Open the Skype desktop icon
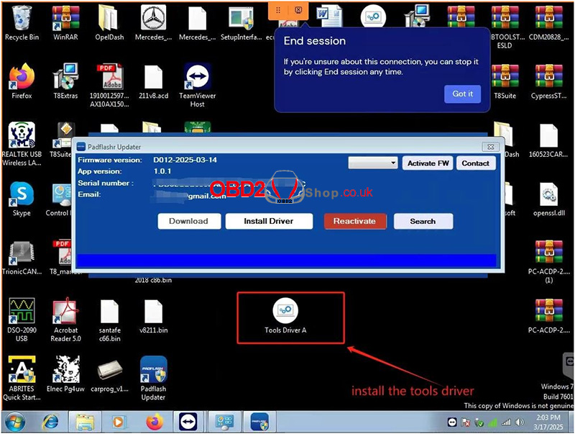 [22, 194]
